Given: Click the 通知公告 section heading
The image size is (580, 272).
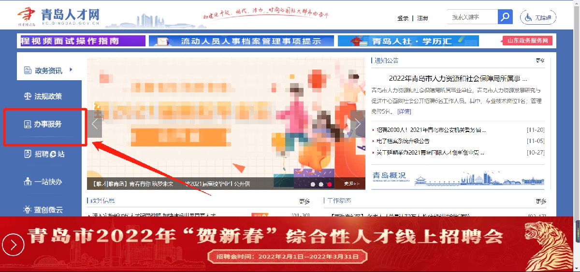Looking at the screenshot, I should (x=387, y=61).
